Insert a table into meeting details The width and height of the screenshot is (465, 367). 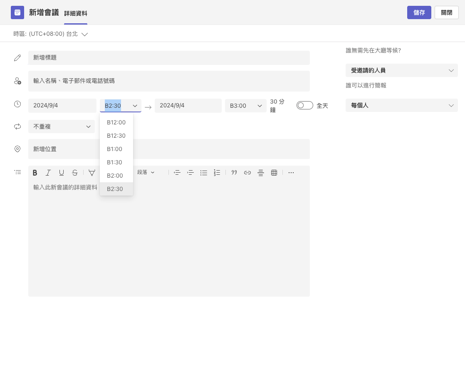click(x=274, y=173)
